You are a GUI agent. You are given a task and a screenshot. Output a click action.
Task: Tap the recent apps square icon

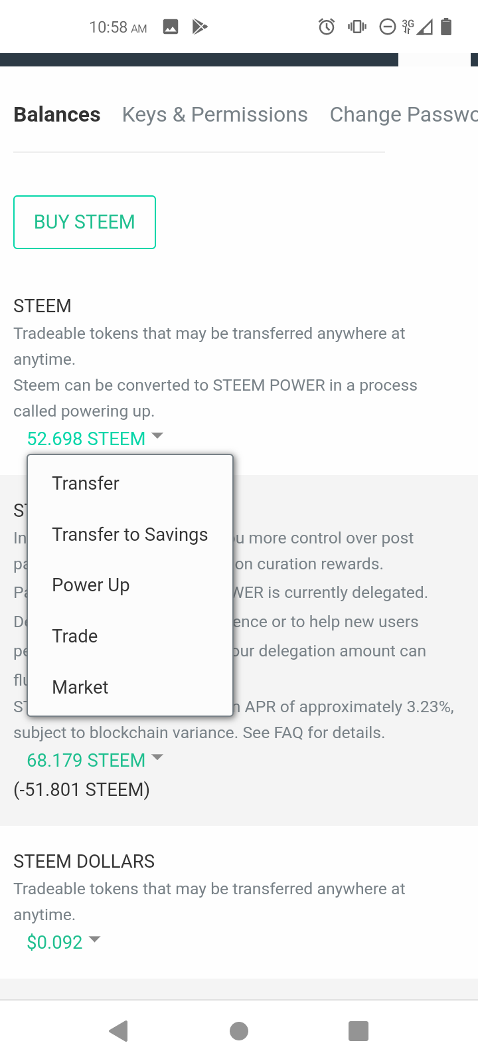tap(358, 1031)
